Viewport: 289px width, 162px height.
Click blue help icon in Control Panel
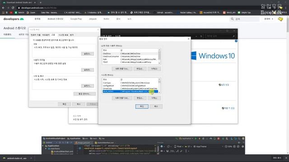point(236,41)
